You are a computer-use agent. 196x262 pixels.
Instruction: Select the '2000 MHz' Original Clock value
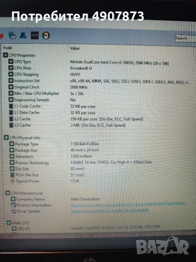[x=79, y=87]
